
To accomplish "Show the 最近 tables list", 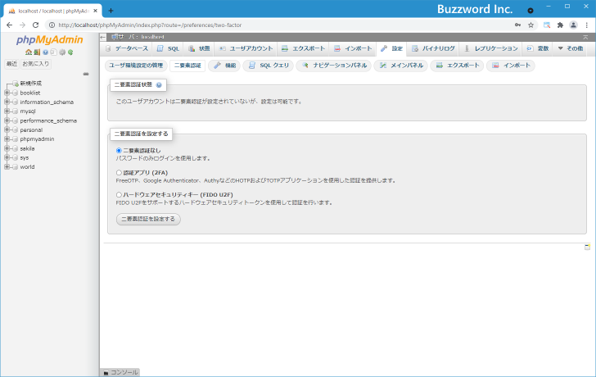I will (11, 64).
